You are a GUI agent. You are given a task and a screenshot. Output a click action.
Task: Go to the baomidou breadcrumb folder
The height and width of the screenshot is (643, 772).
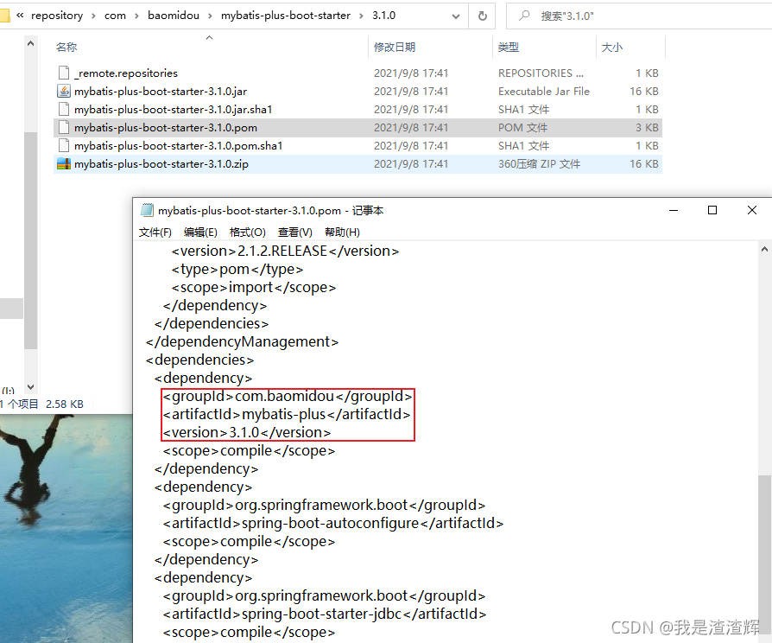(x=174, y=16)
